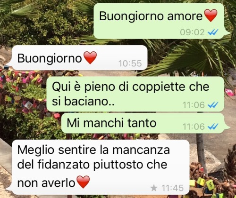The width and height of the screenshot is (236, 198).
Task: Tap the 'Qui è pieno di coppiette' message
Action: [135, 94]
